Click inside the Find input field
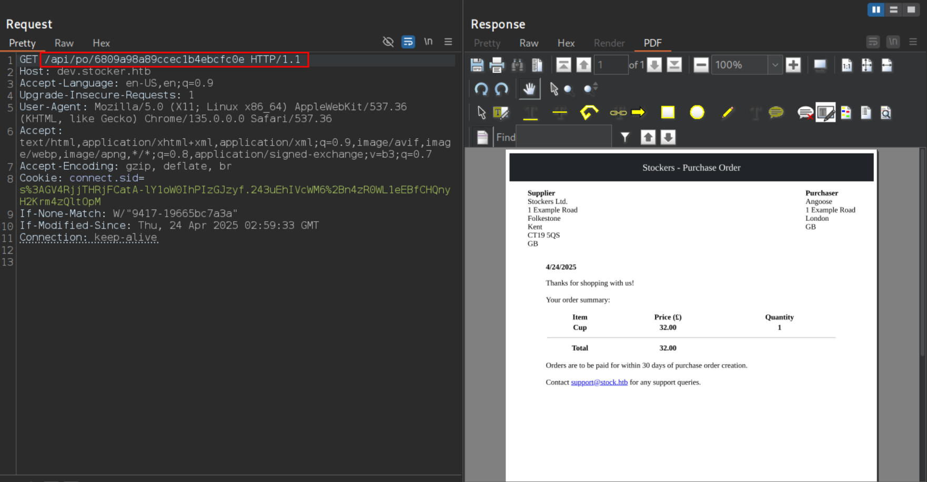Screen dimensions: 927x482 (564, 137)
